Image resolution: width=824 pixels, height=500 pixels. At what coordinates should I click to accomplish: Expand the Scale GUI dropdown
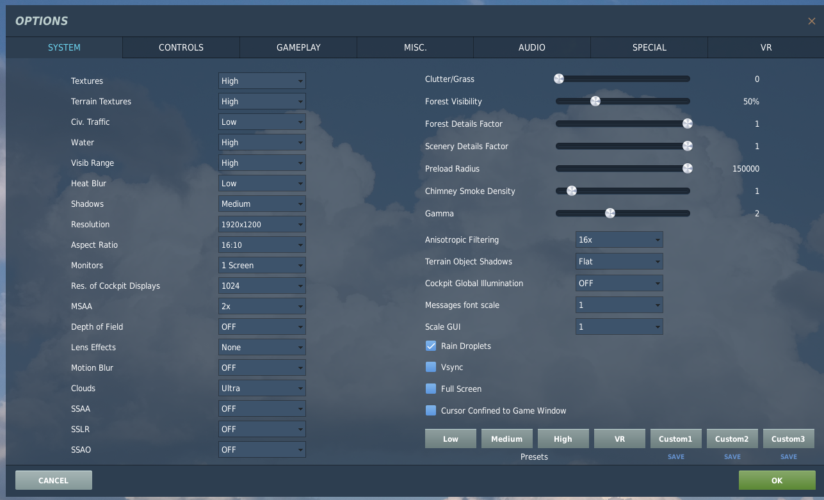(619, 327)
